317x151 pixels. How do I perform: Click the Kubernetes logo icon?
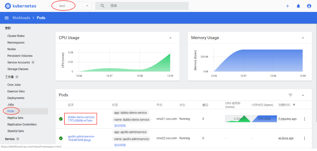[x=8, y=6]
